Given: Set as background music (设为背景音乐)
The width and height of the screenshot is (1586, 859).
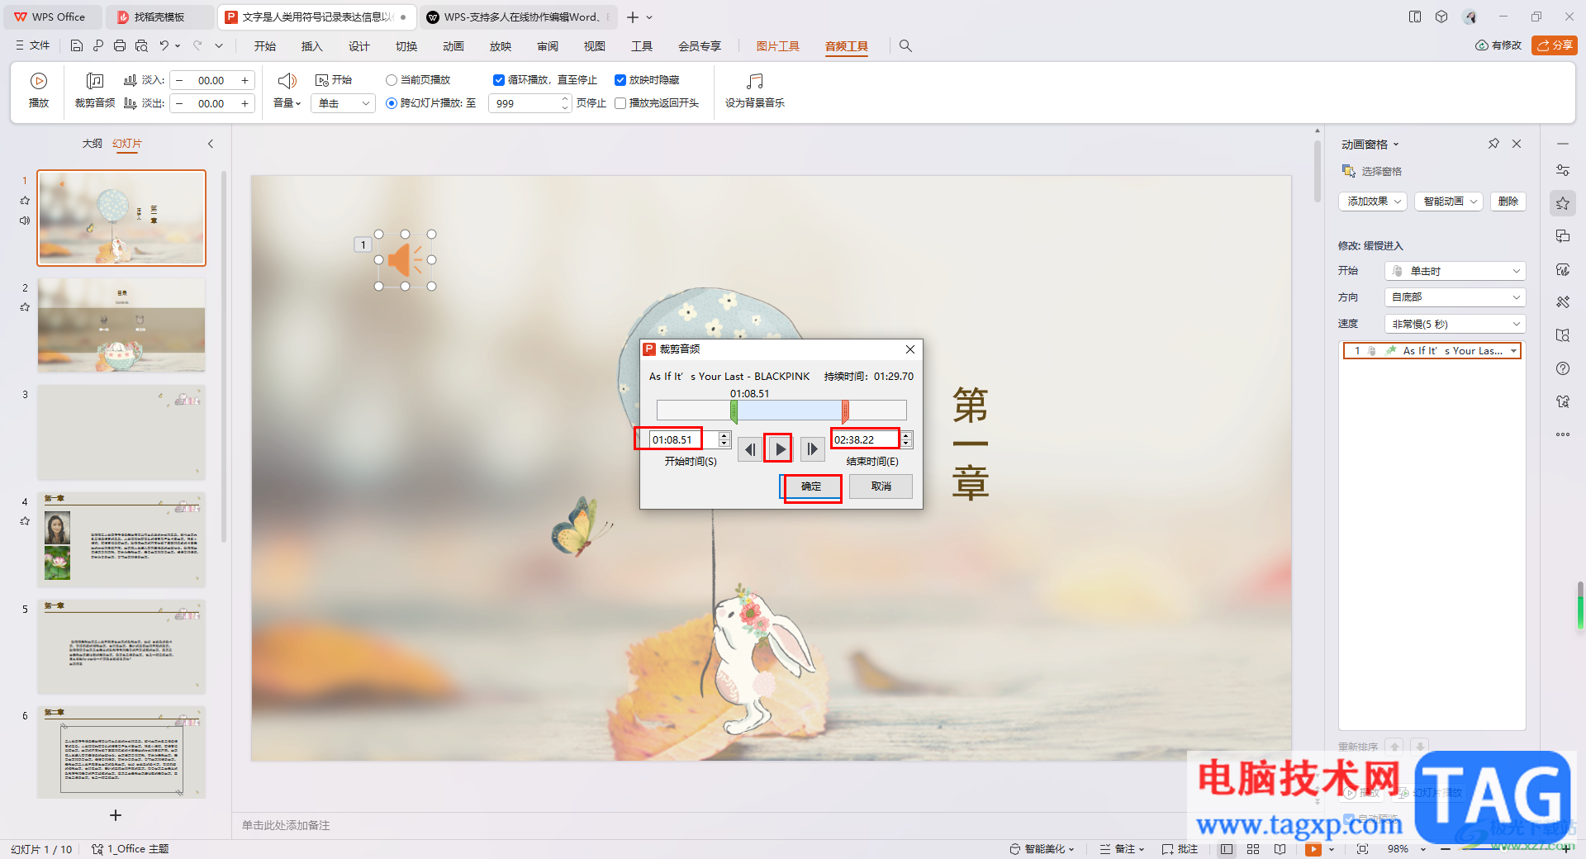Looking at the screenshot, I should click(x=754, y=91).
